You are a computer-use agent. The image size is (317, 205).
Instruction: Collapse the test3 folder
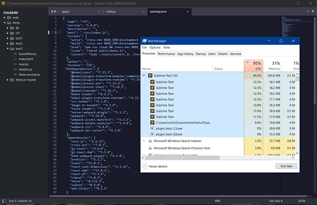pyautogui.click(x=7, y=49)
